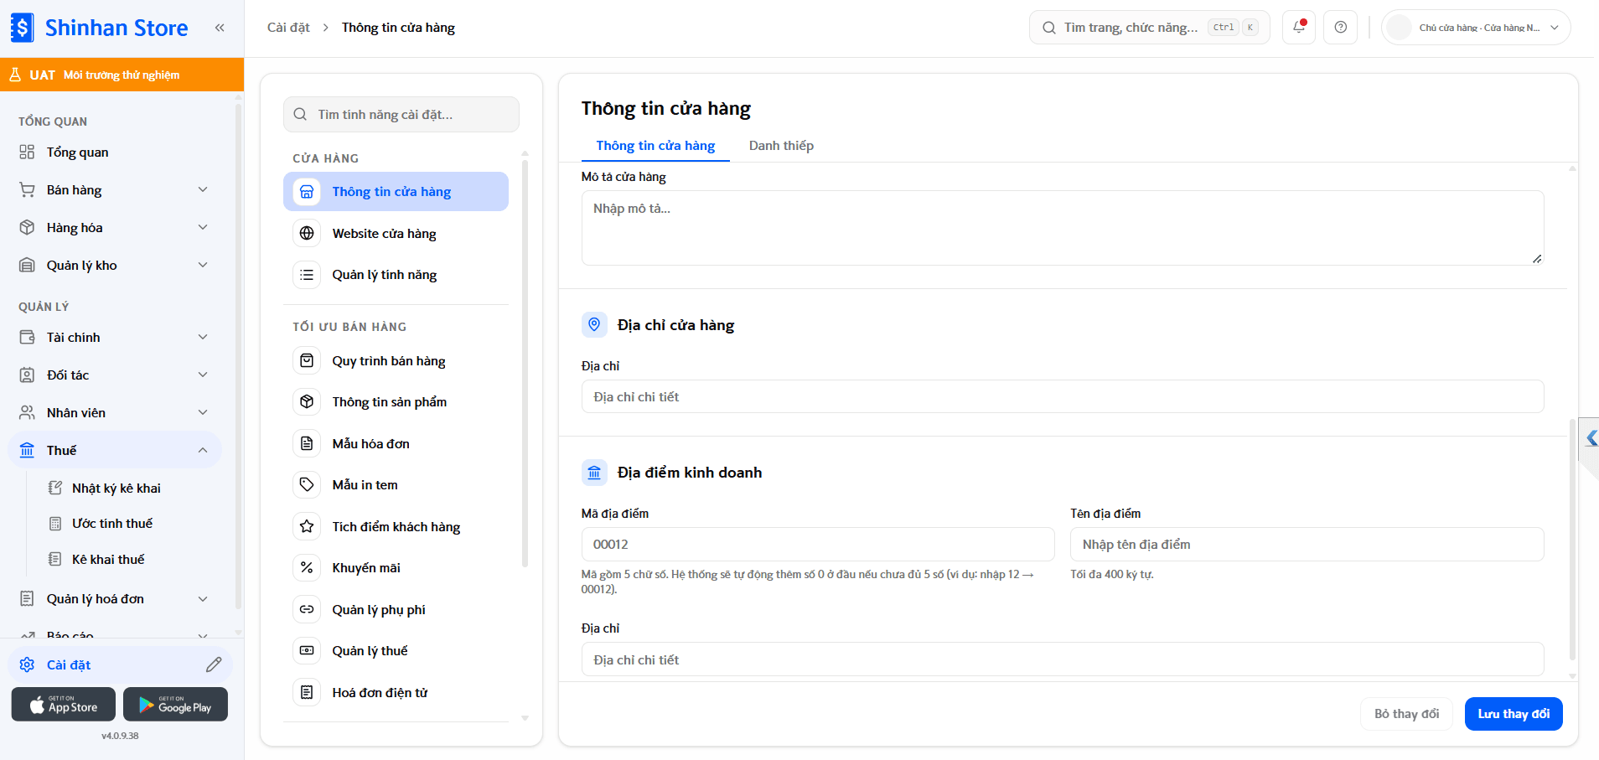Open Tích điểm khách hàng star icon
1599x760 pixels.
click(x=307, y=526)
